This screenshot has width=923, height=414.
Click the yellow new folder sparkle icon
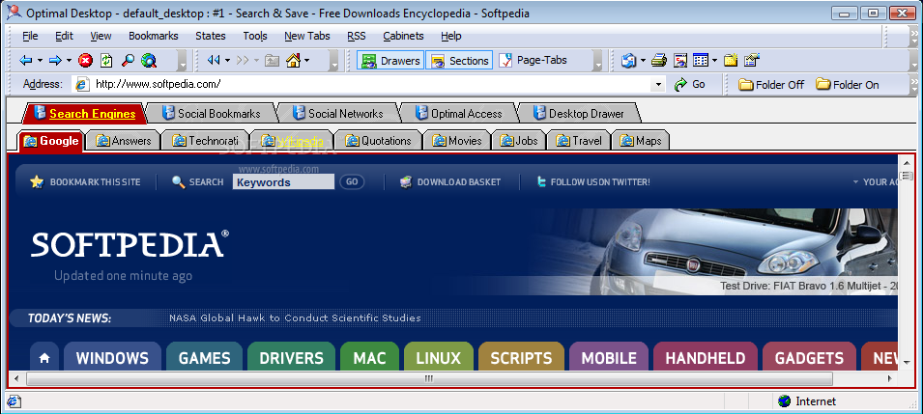click(731, 60)
